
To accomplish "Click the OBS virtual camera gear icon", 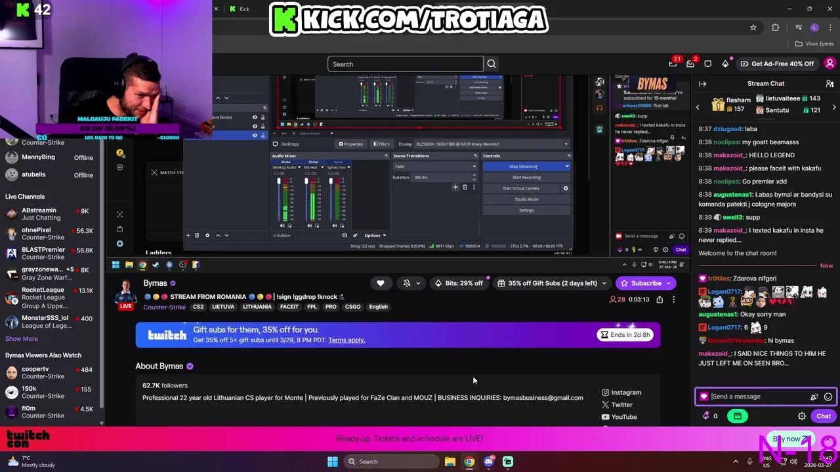I will (566, 188).
